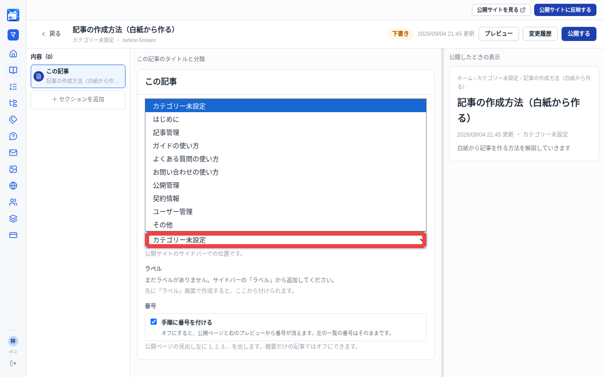Screen dimensions: 604x377
Task: Open the question mark bubble icon in sidebar
Action: click(13, 136)
